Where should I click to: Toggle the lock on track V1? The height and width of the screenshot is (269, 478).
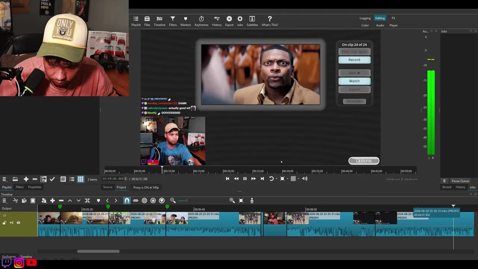click(4, 223)
